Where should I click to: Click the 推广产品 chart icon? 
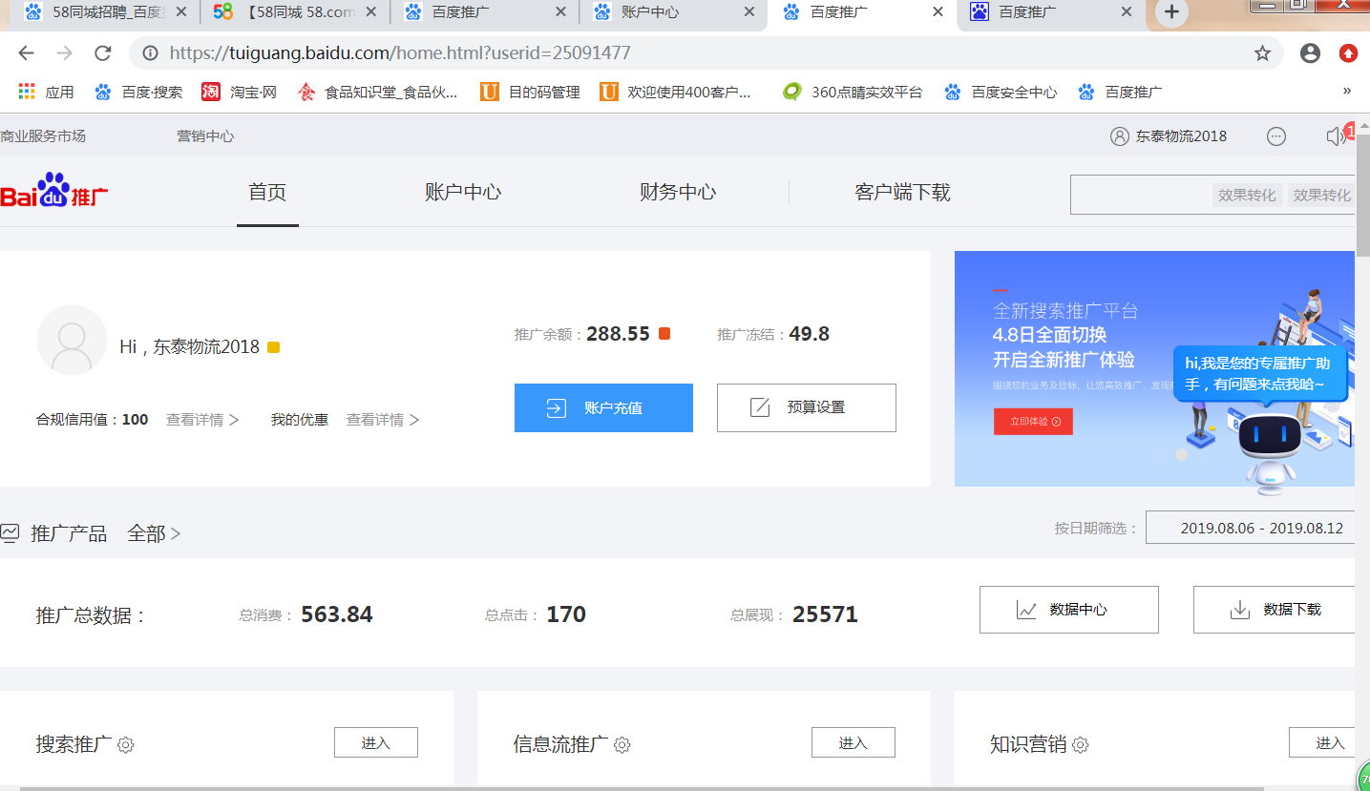pyautogui.click(x=10, y=533)
